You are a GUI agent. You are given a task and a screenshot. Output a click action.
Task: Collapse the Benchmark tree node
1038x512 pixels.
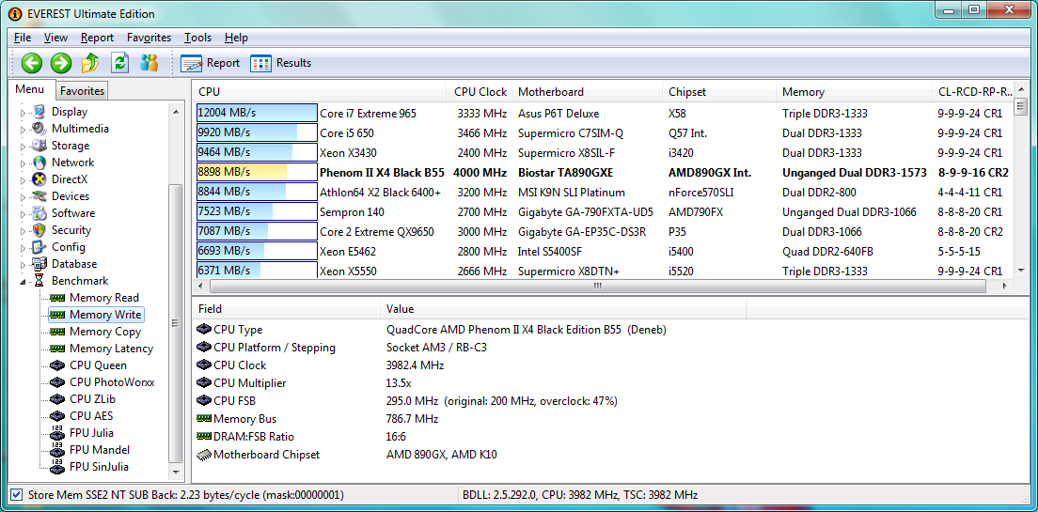tap(24, 282)
